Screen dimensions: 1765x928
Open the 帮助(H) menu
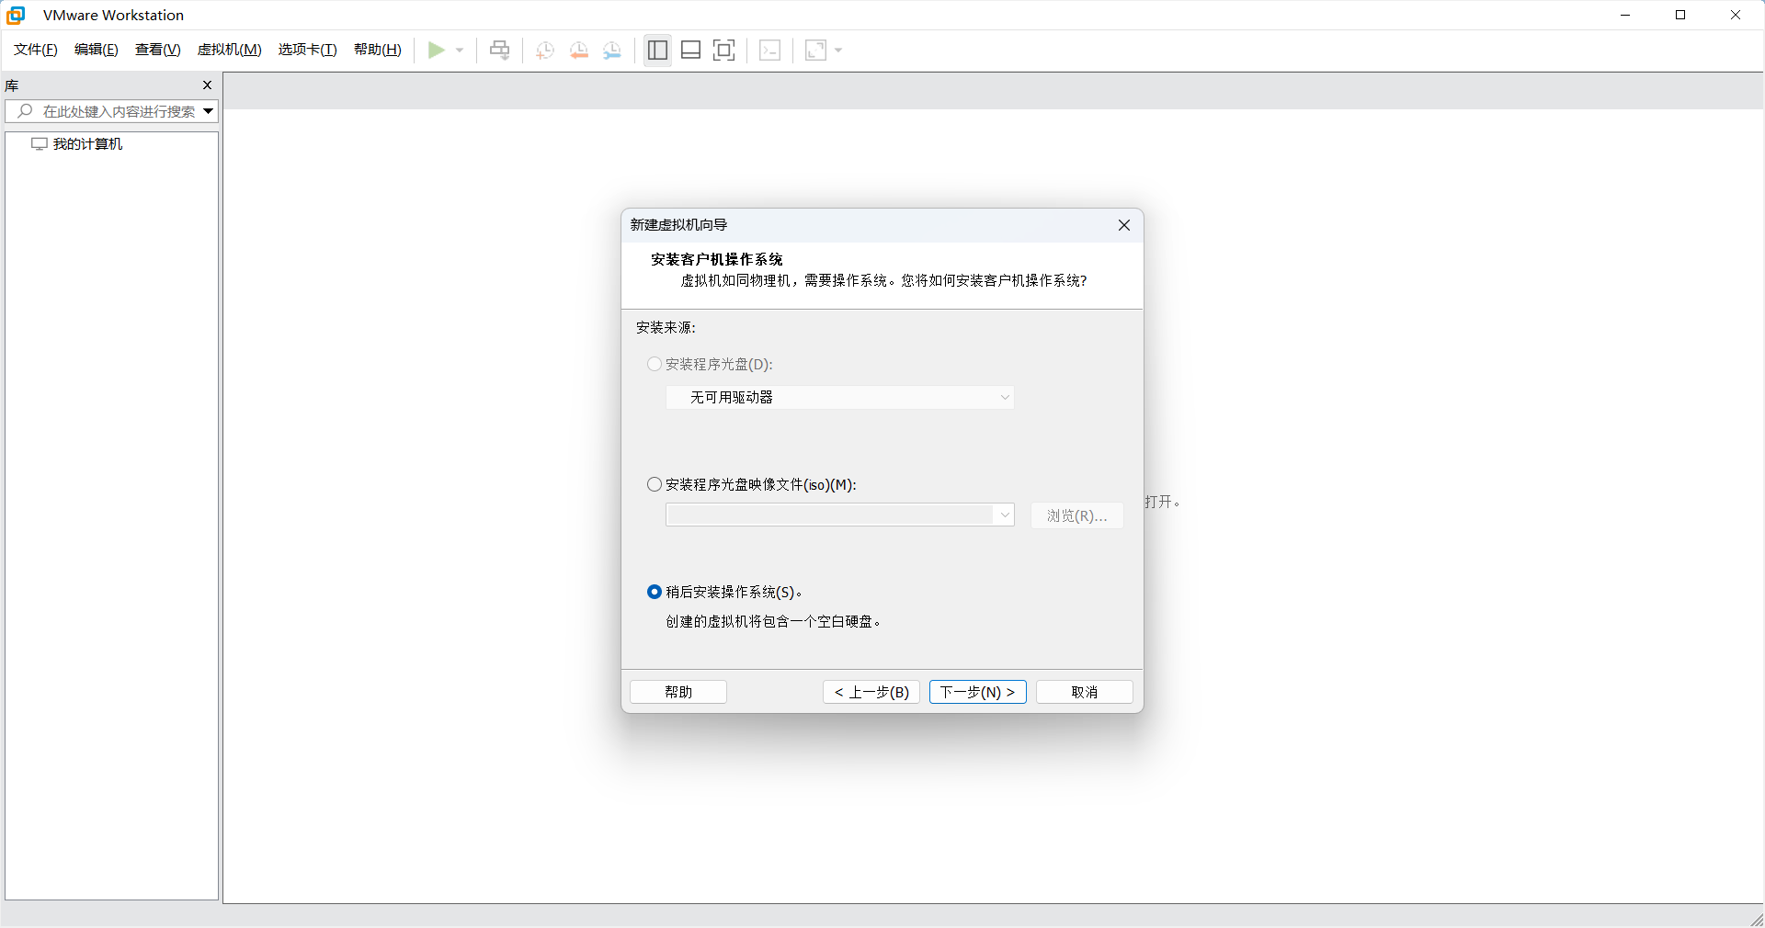tap(378, 50)
